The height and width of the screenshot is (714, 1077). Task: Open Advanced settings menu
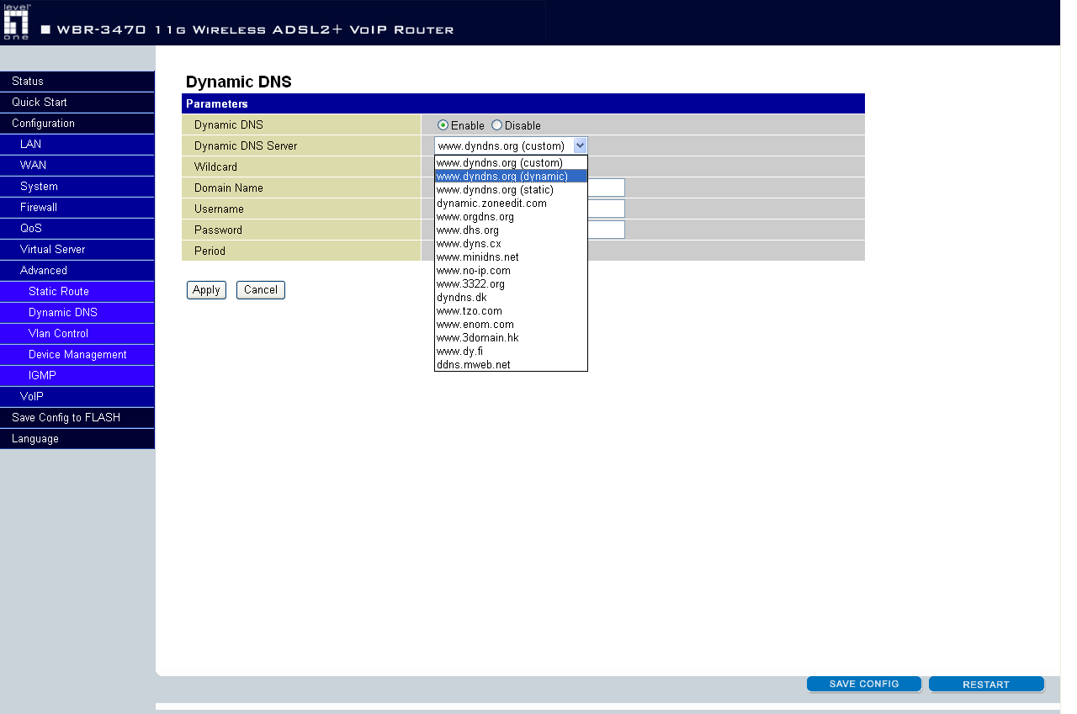pyautogui.click(x=77, y=270)
